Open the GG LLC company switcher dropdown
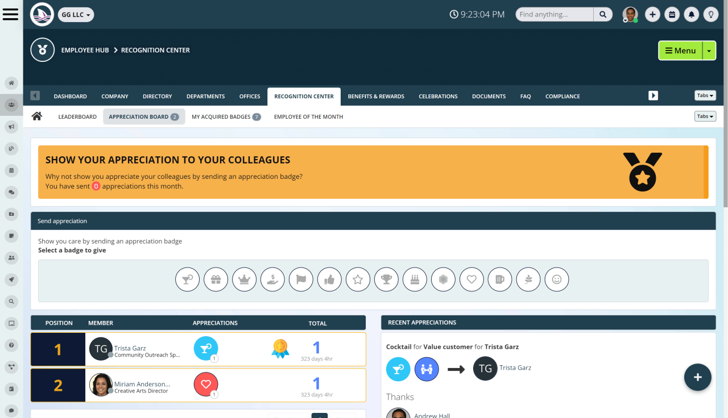The height and width of the screenshot is (418, 728). tap(76, 15)
